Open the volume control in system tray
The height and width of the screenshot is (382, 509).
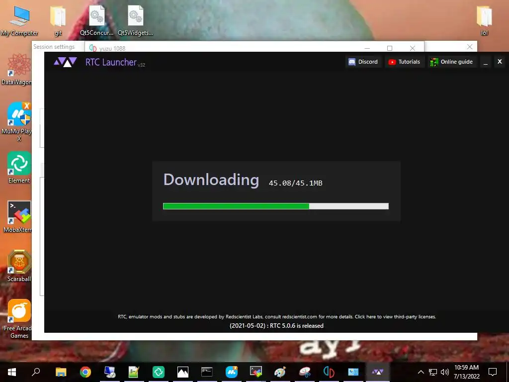(445, 372)
